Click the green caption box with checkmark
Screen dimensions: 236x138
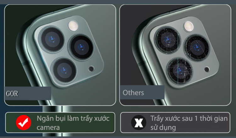(60, 123)
